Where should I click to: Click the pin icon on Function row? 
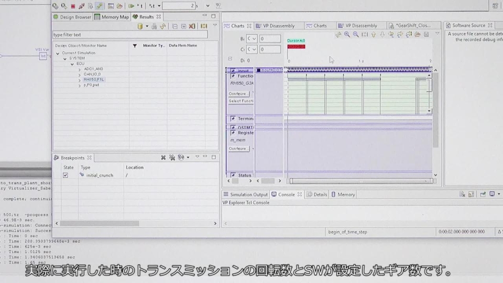pyautogui.click(x=233, y=76)
